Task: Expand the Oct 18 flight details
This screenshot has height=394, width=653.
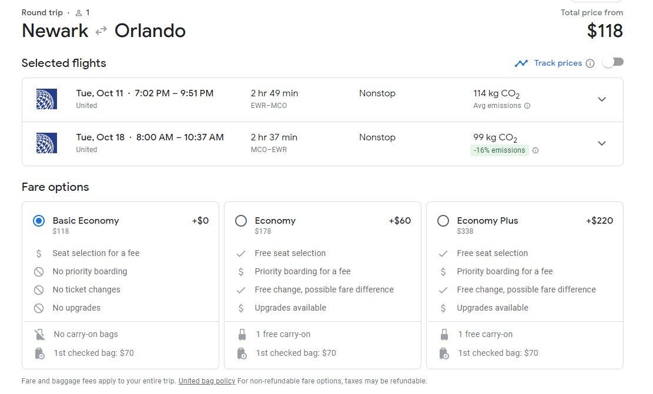Action: [602, 143]
